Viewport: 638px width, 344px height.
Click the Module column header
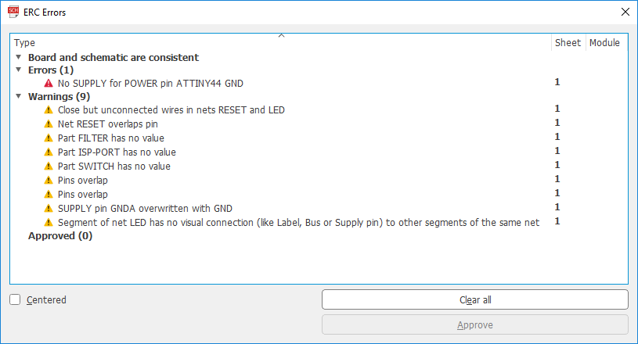point(604,43)
